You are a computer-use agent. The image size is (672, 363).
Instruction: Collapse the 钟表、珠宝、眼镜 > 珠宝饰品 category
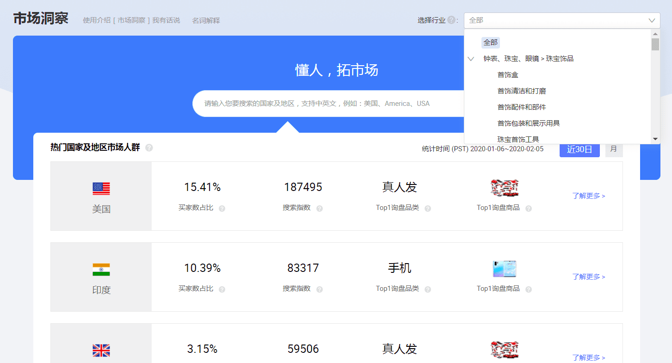(471, 59)
